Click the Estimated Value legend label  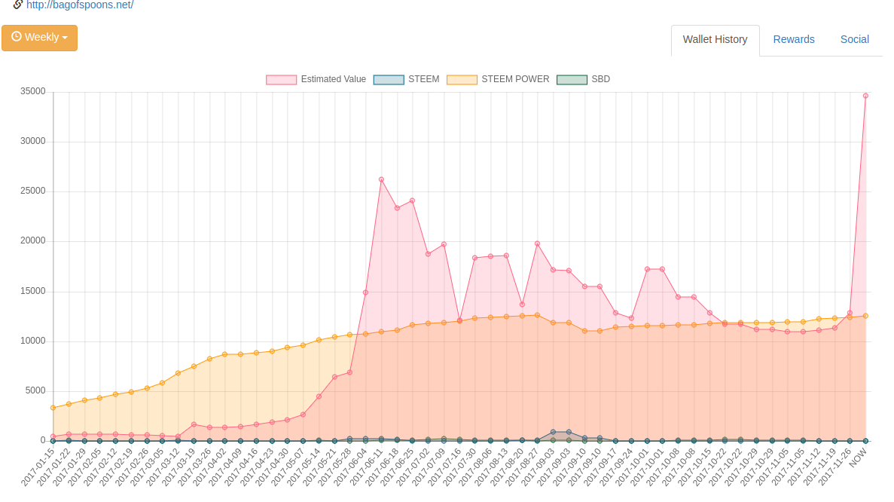tap(334, 79)
